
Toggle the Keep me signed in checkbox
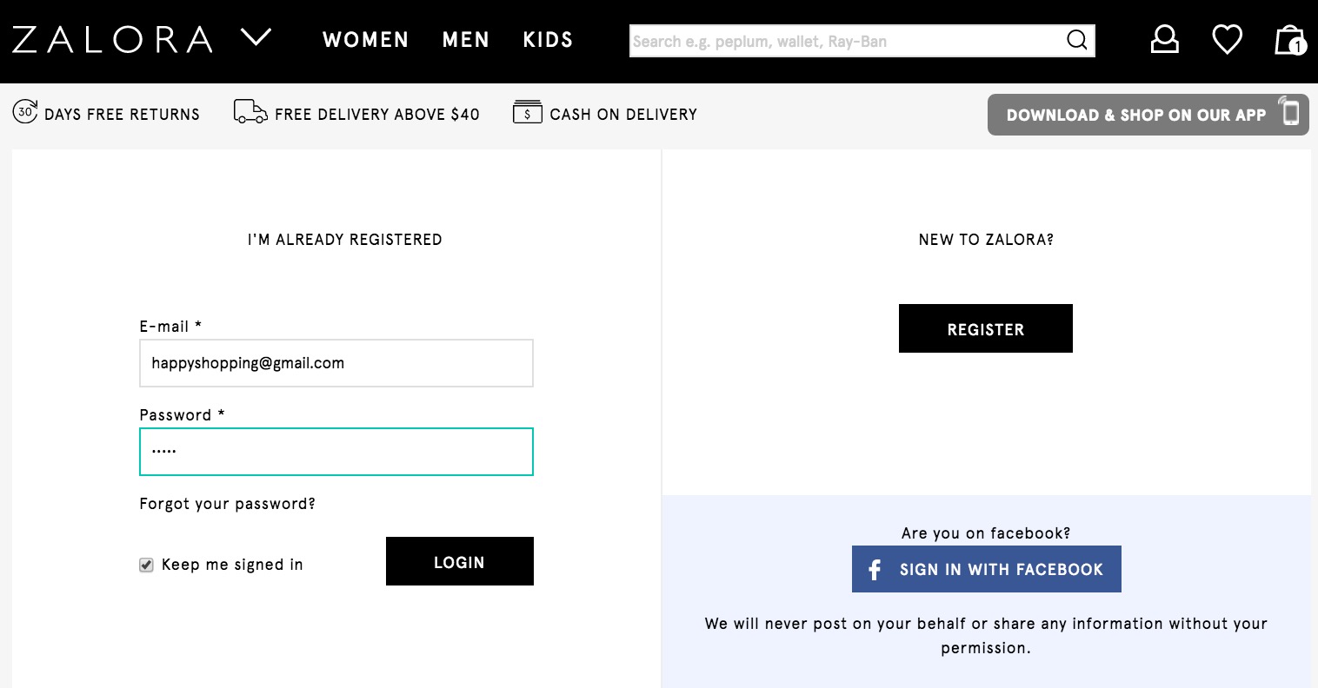pos(146,565)
